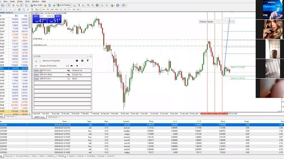This screenshot has width=284, height=159.
Task: Select the text label tool
Action: [32, 9]
